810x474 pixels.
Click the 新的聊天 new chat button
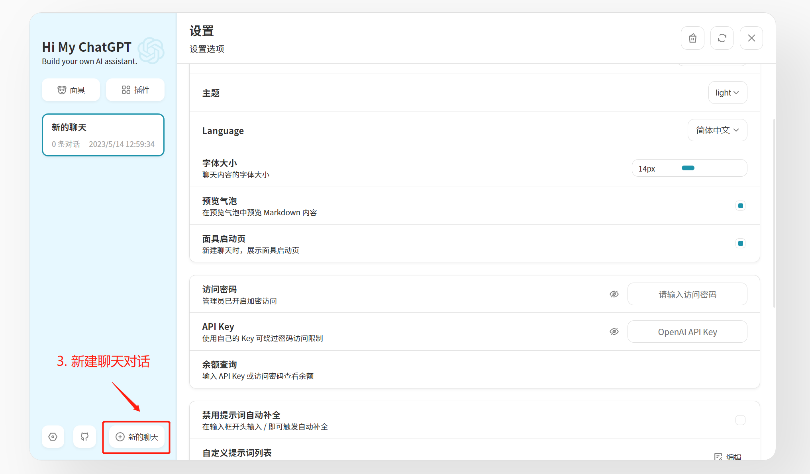137,437
